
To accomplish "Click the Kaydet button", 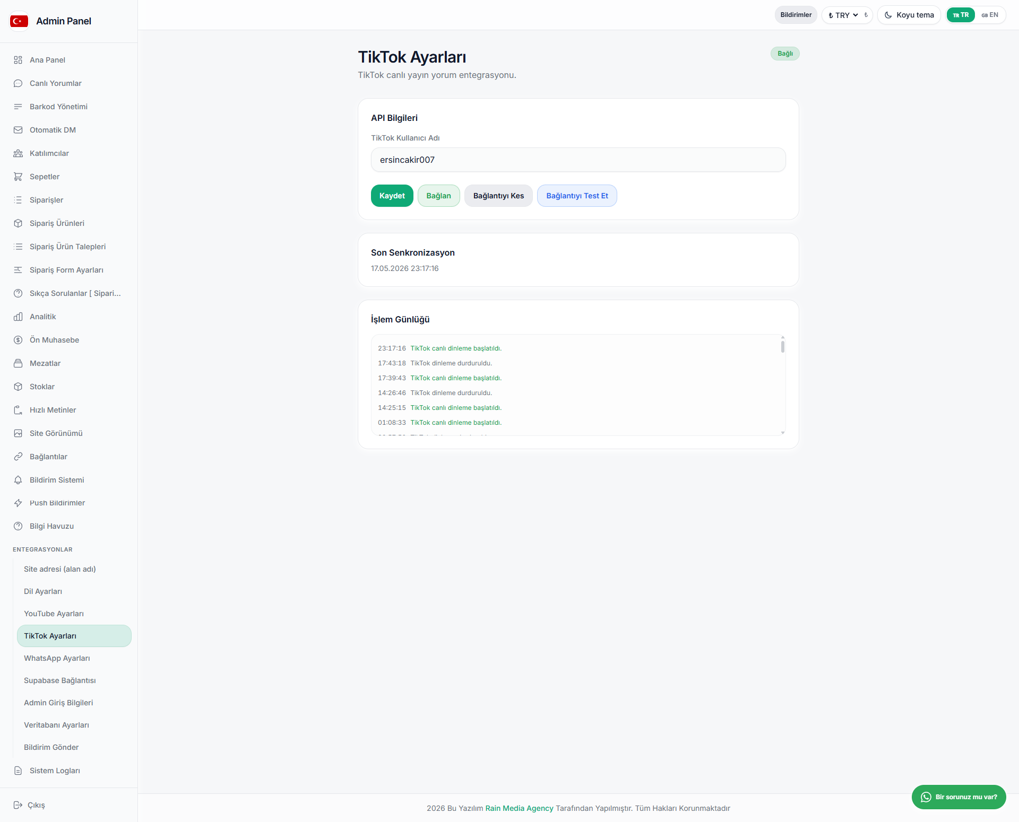I will click(x=392, y=196).
